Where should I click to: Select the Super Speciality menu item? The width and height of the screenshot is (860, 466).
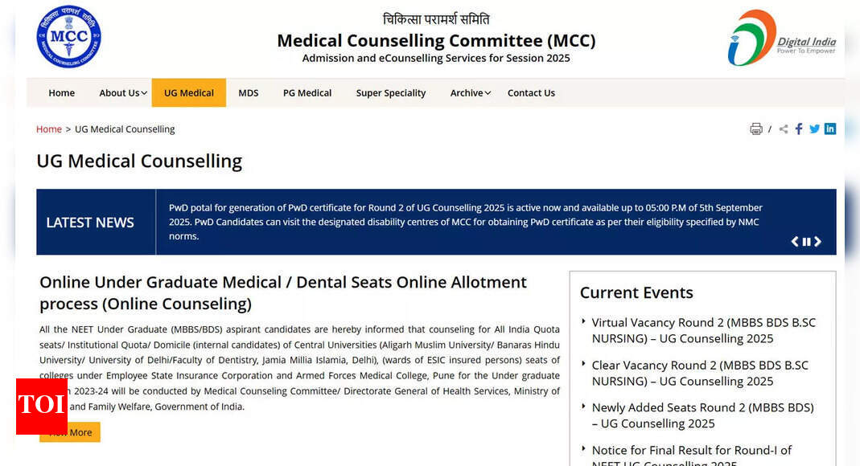pyautogui.click(x=390, y=92)
